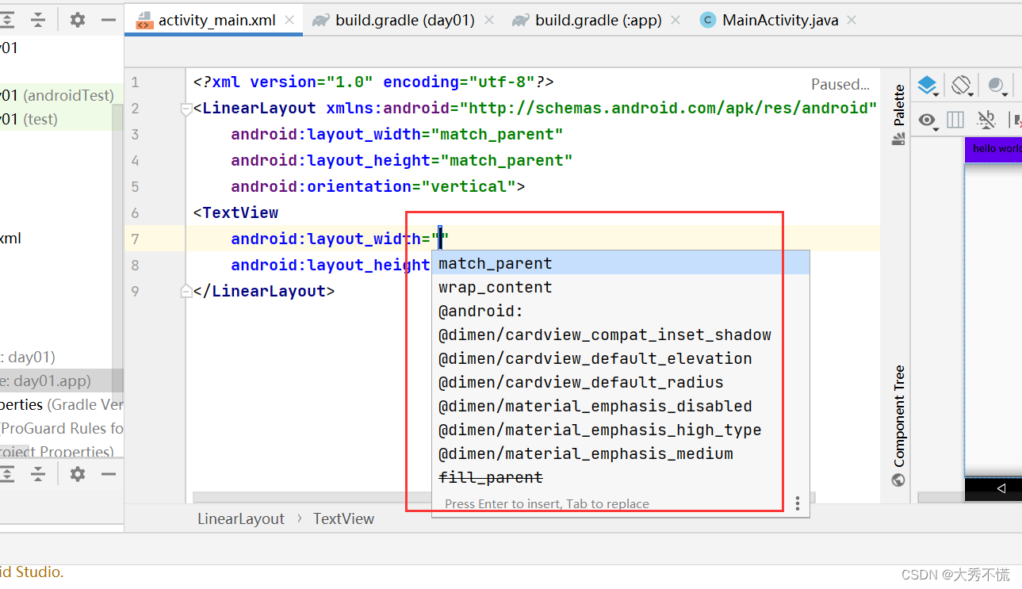Select wrap_content from the completion popup
The width and height of the screenshot is (1022, 589).
click(495, 286)
